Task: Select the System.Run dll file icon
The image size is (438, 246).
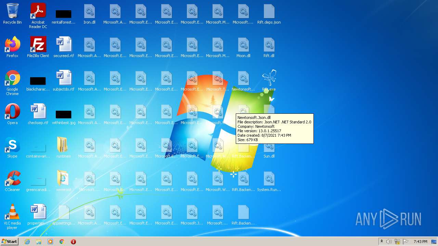Action: (x=269, y=181)
